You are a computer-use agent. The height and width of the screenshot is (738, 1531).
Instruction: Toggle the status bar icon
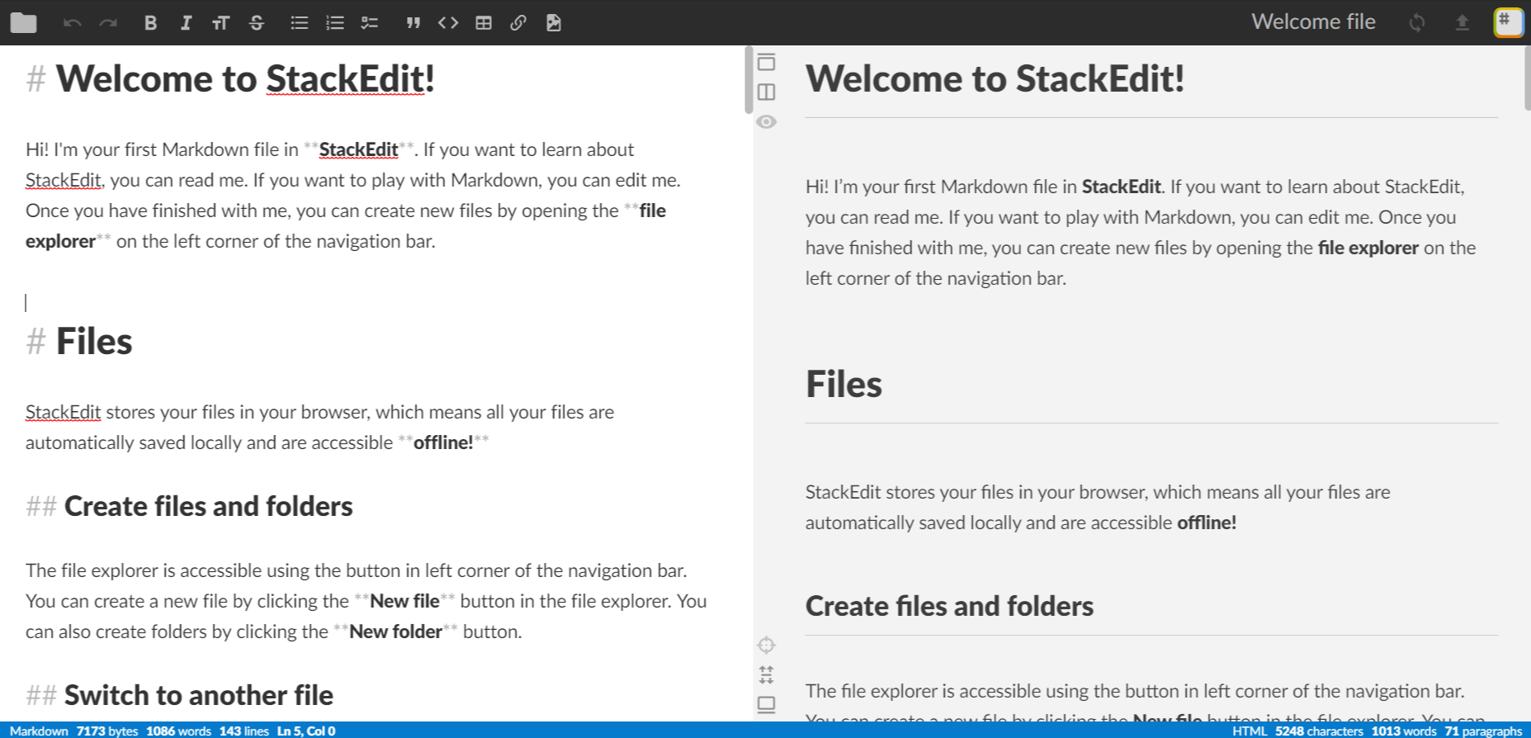point(766,704)
